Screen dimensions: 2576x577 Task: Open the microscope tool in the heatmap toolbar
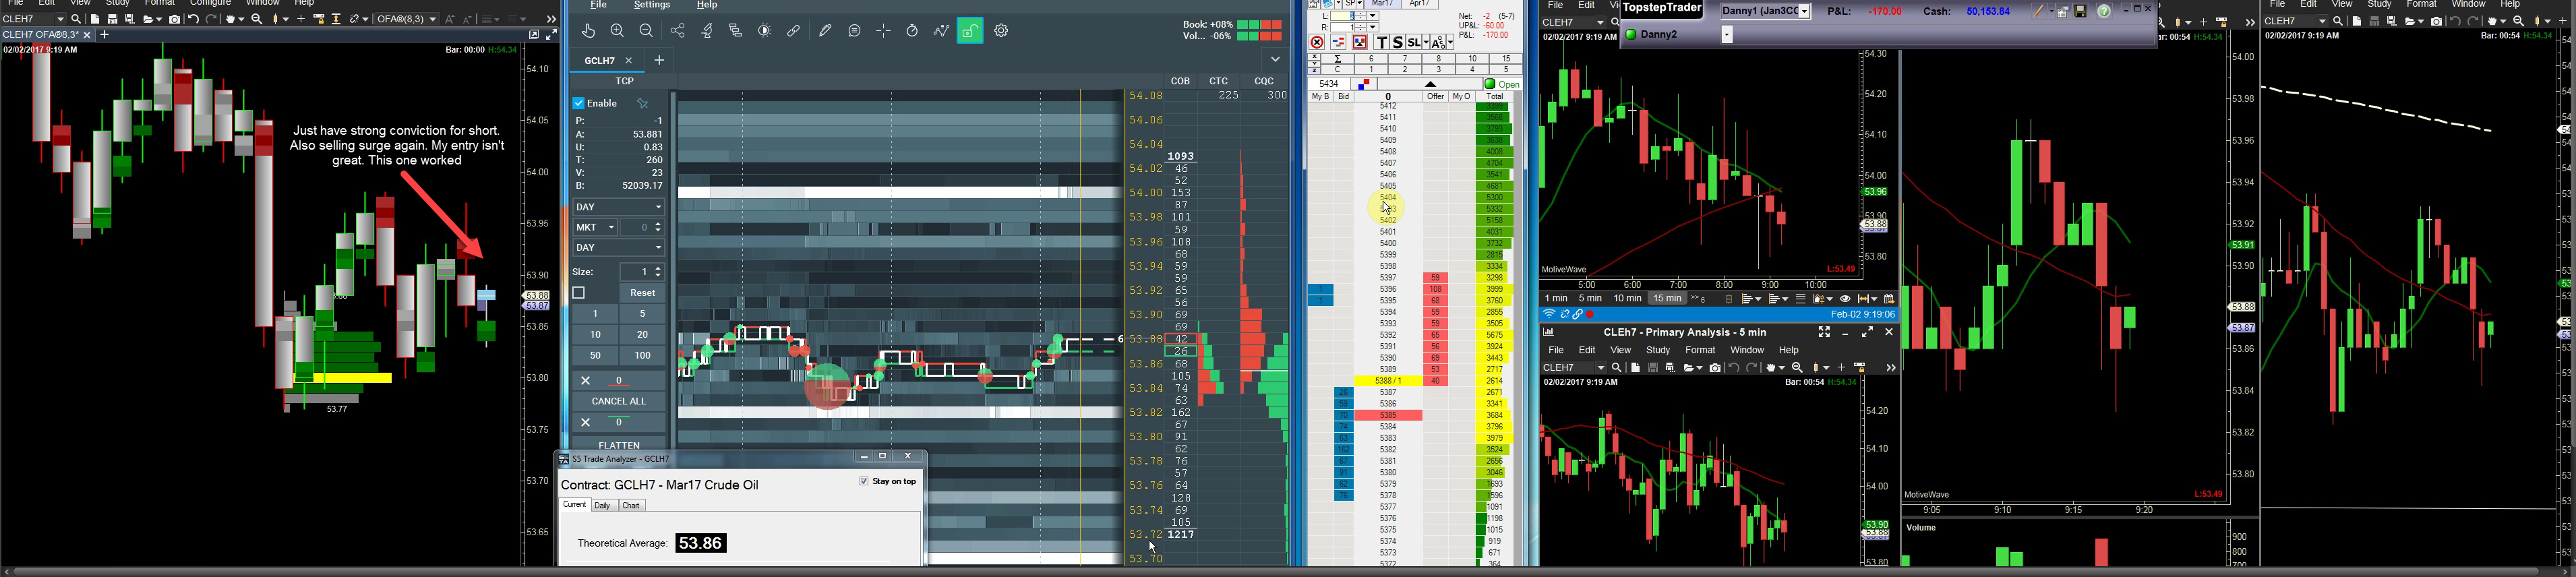pyautogui.click(x=707, y=31)
